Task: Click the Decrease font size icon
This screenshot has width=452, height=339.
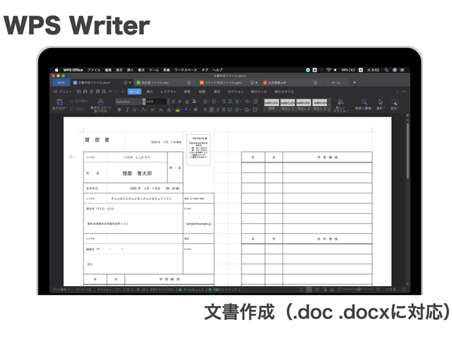Action: 180,102
